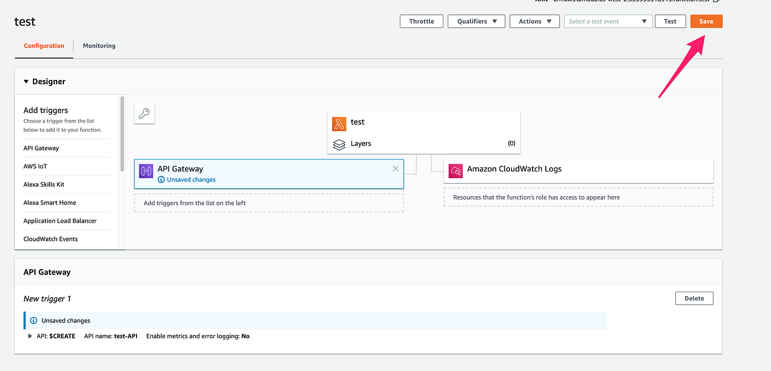Click the purple API Gateway icon
The height and width of the screenshot is (371, 771).
[x=146, y=171]
